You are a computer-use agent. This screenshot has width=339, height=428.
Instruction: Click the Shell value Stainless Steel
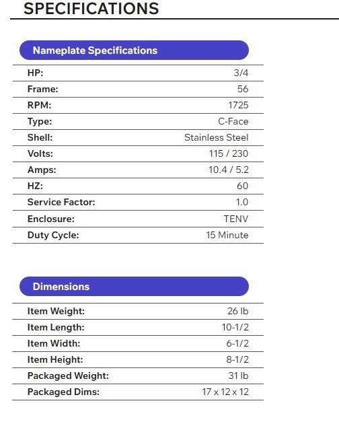coord(217,137)
